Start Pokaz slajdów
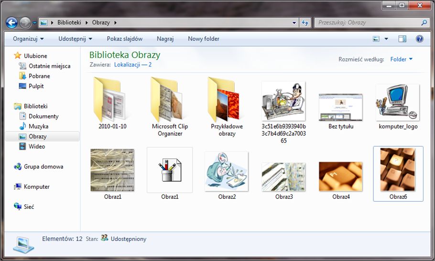 click(125, 39)
